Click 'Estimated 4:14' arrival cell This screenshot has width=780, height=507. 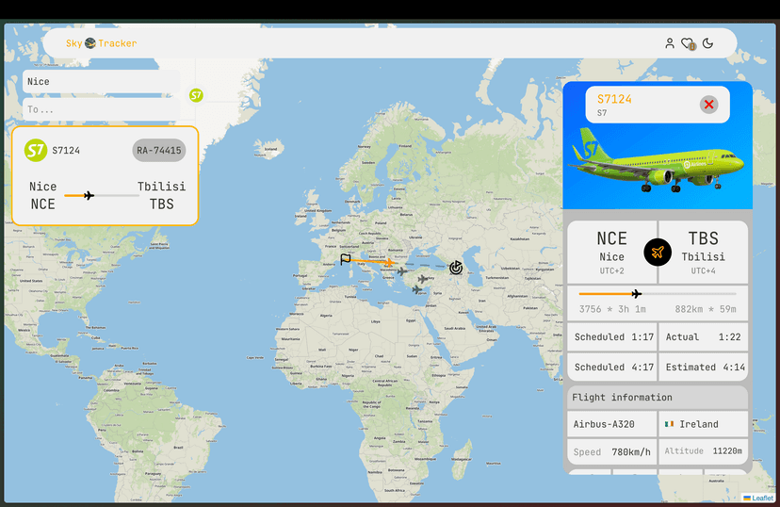[704, 368]
